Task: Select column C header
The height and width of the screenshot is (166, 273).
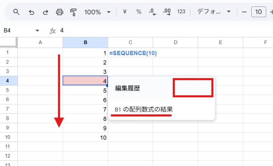Action: (130, 42)
